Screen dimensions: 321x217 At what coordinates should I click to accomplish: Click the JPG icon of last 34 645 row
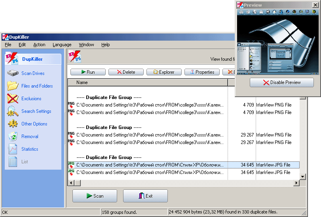(x=71, y=172)
